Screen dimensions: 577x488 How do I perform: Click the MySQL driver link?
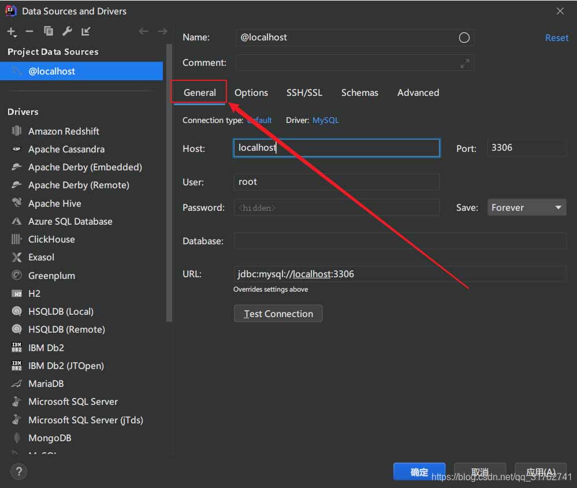pyautogui.click(x=325, y=120)
